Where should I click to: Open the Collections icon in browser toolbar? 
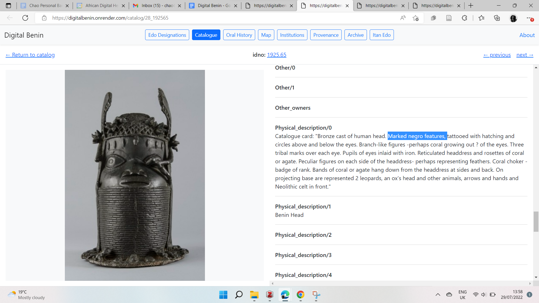point(497,18)
